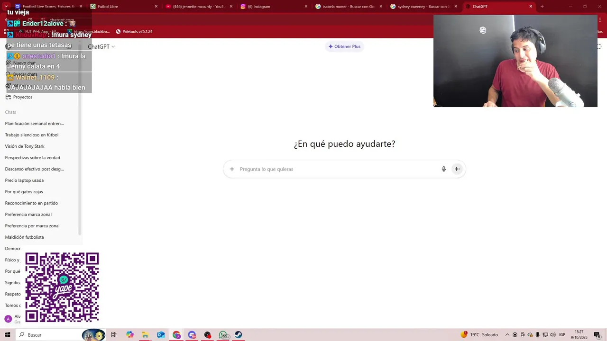Start voice mode with the waveform icon
Viewport: 607px width, 341px height.
(457, 169)
